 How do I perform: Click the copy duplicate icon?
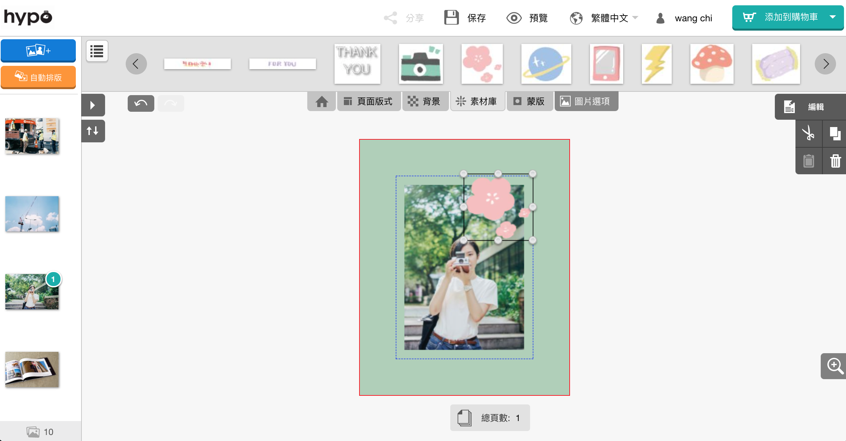[835, 134]
